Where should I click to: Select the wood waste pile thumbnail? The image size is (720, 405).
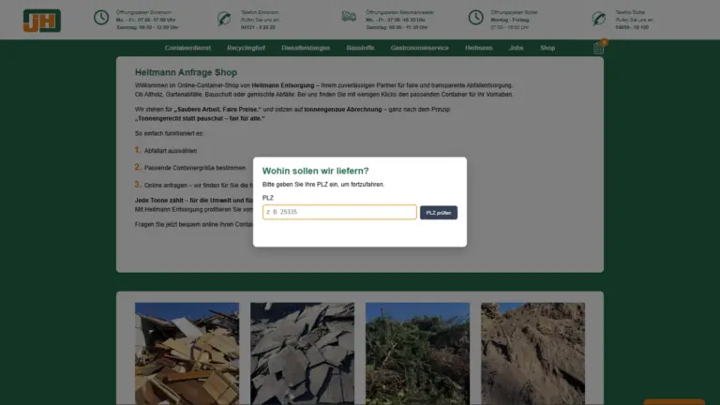point(186,352)
